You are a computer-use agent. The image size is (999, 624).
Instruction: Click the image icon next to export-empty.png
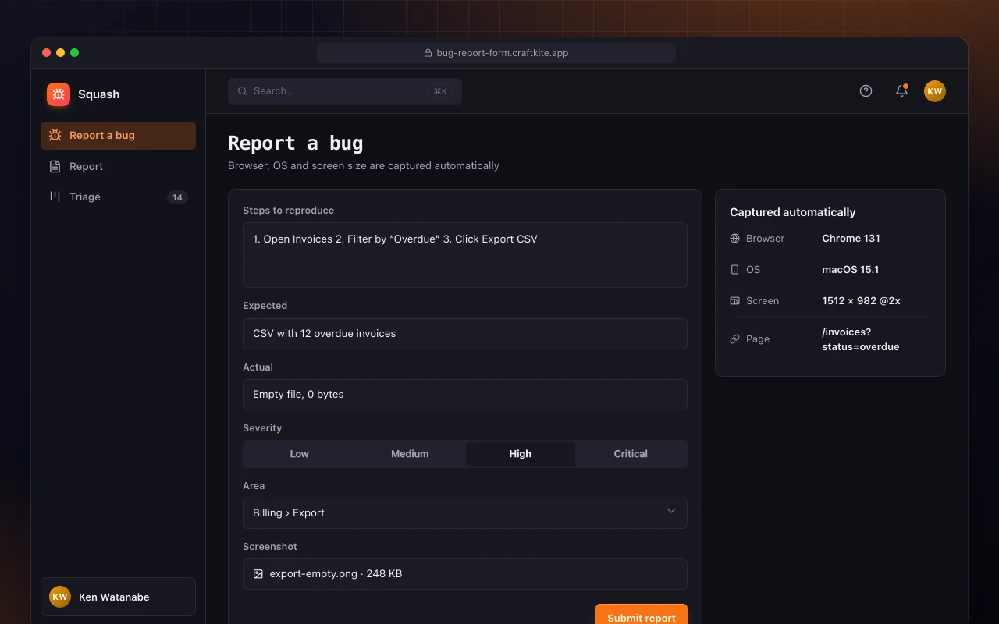click(x=258, y=574)
